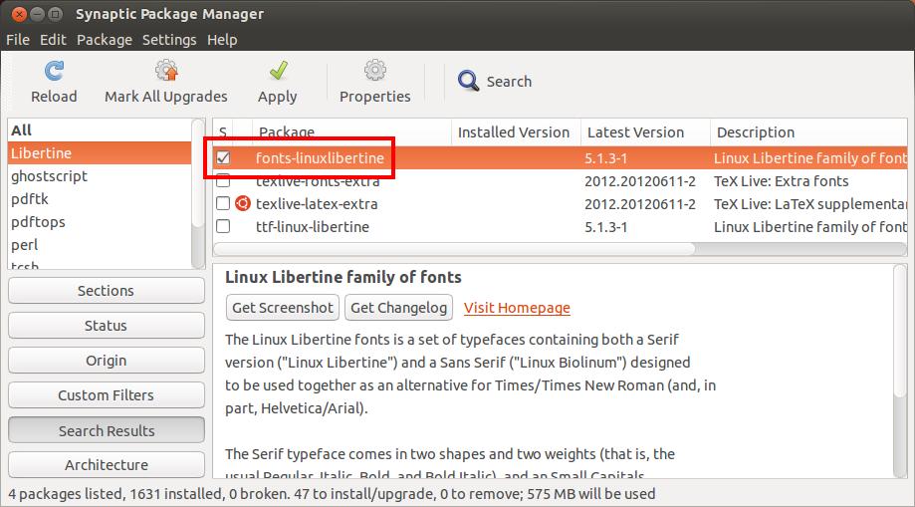Click the Get Changelog button
Image resolution: width=915 pixels, height=507 pixels.
[399, 308]
